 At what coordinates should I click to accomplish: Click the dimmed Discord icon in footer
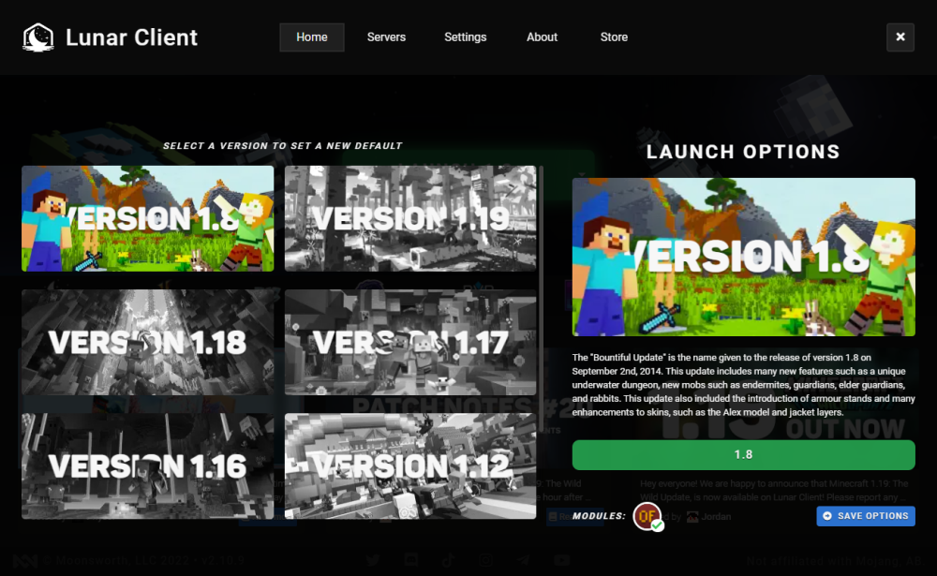point(411,560)
